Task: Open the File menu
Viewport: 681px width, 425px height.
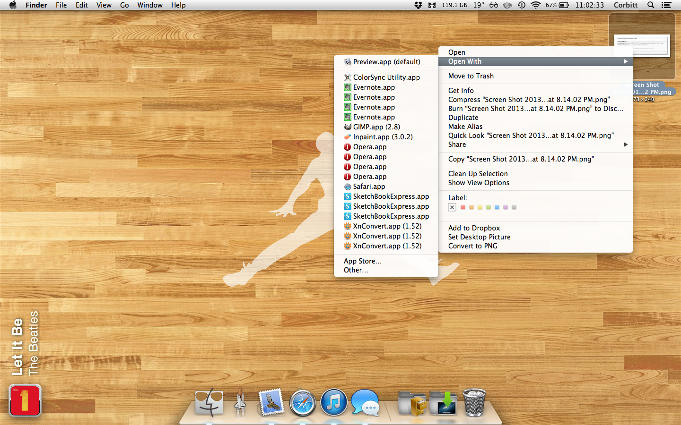Action: 61,5
